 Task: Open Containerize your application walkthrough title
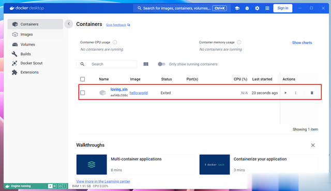tap(260, 159)
